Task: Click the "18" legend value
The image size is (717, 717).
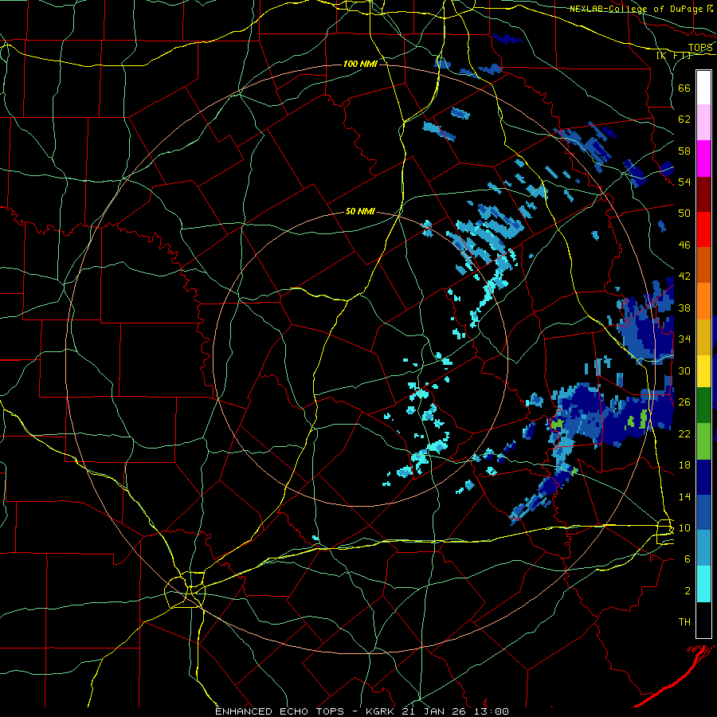Action: (x=684, y=465)
